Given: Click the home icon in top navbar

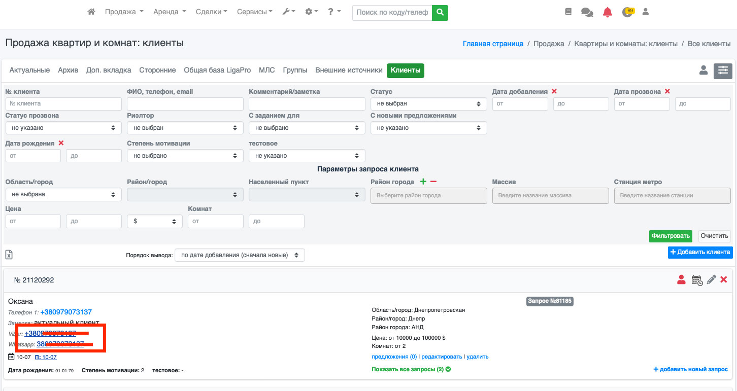Looking at the screenshot, I should point(91,12).
